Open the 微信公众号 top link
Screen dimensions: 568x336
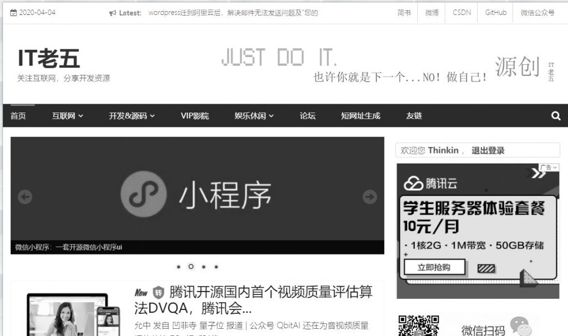point(537,13)
